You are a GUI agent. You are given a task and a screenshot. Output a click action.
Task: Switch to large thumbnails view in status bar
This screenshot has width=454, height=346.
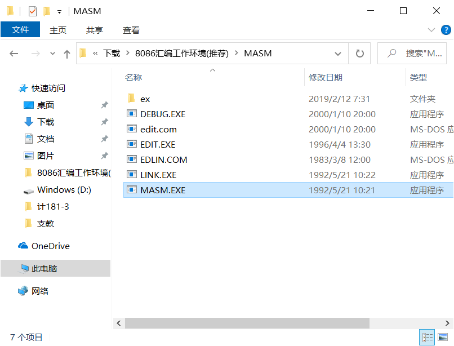442,336
